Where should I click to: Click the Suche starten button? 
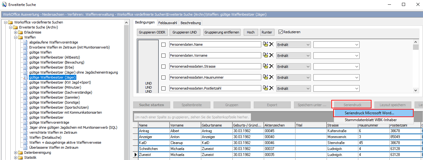click(x=151, y=105)
